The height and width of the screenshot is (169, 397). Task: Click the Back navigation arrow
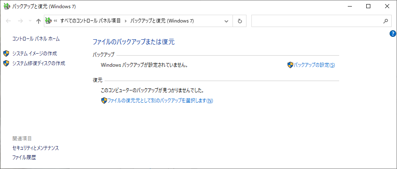pyautogui.click(x=8, y=21)
